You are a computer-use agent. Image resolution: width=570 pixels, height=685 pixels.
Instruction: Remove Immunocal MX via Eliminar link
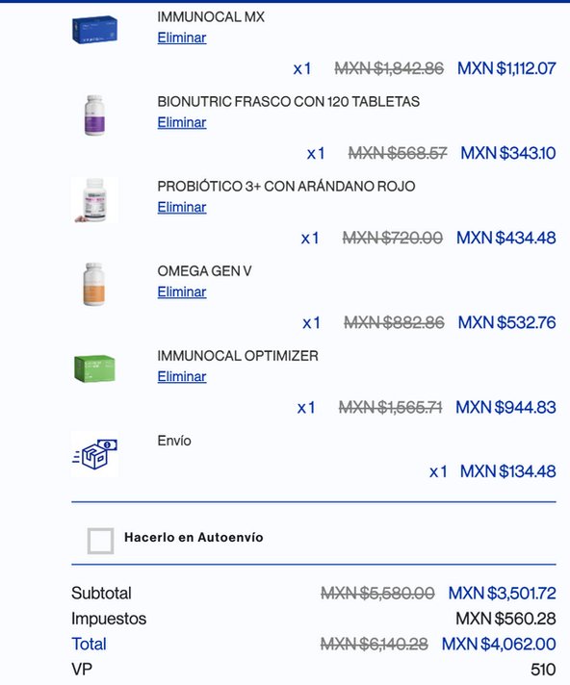tap(182, 38)
